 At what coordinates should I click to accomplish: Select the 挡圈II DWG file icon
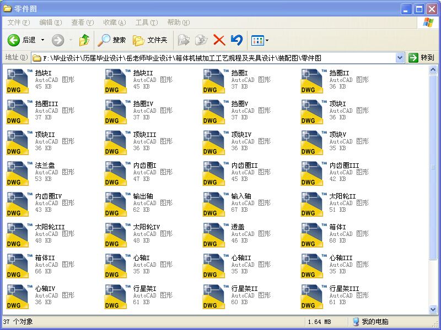coord(312,81)
